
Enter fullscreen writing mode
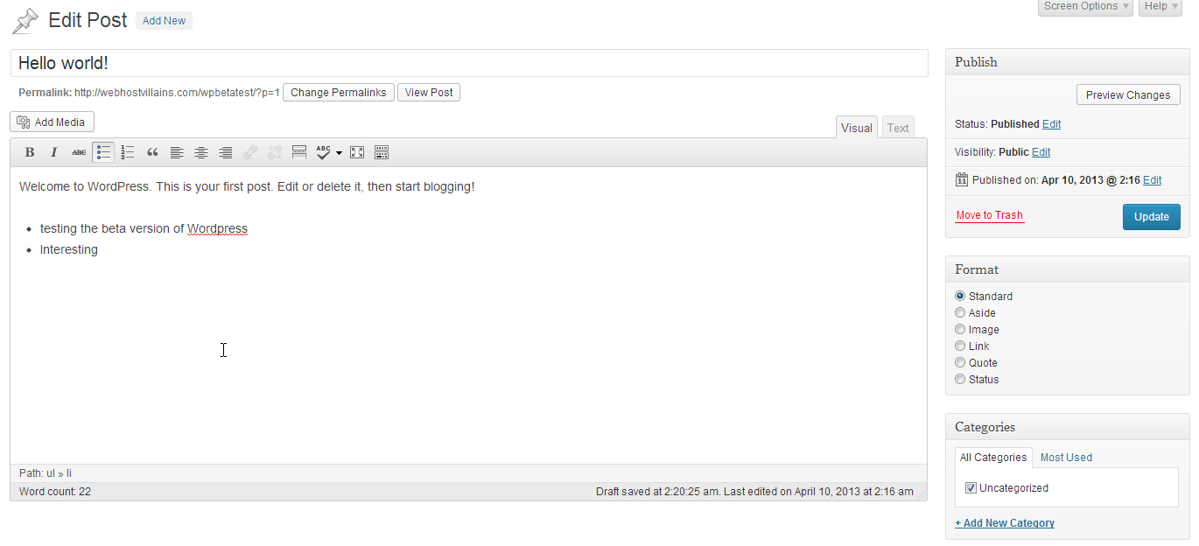point(357,152)
